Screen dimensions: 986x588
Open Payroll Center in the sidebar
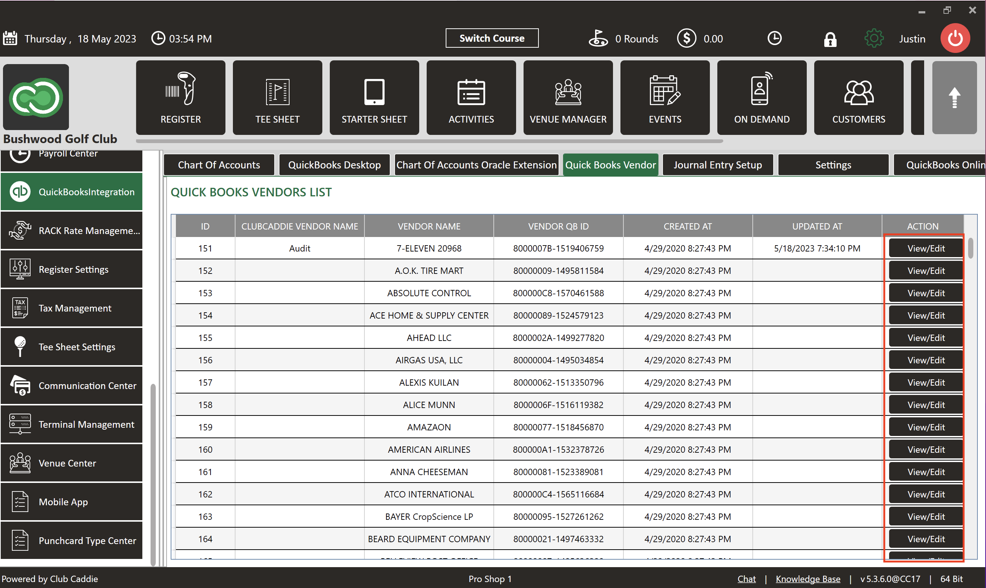point(72,161)
